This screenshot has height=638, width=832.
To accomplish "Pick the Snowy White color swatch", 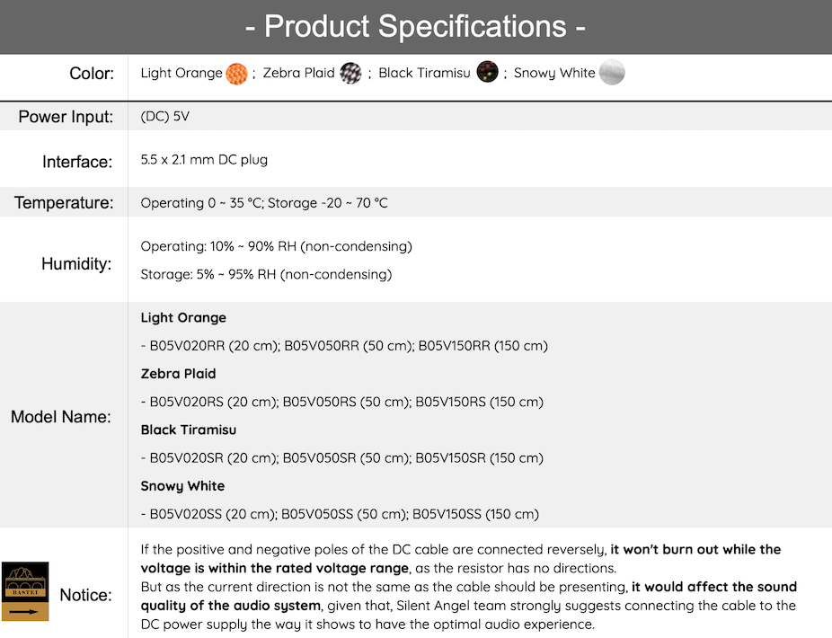I will click(612, 73).
